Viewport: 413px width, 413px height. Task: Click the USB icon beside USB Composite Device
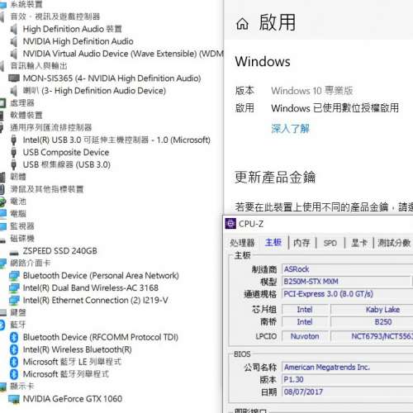click(13, 152)
